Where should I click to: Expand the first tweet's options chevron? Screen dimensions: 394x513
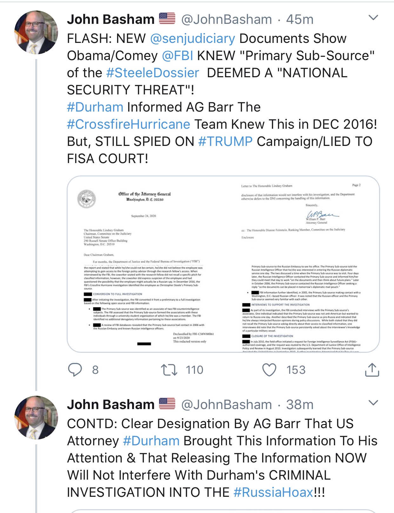373,17
